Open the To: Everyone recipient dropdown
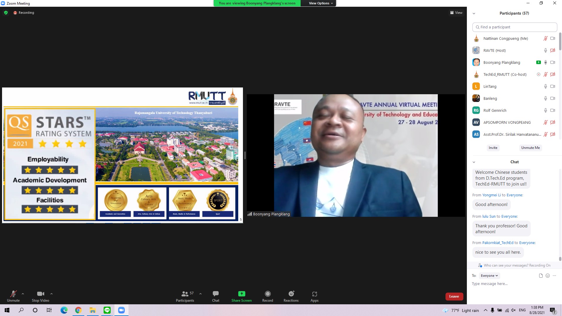The width and height of the screenshot is (562, 316). click(489, 276)
